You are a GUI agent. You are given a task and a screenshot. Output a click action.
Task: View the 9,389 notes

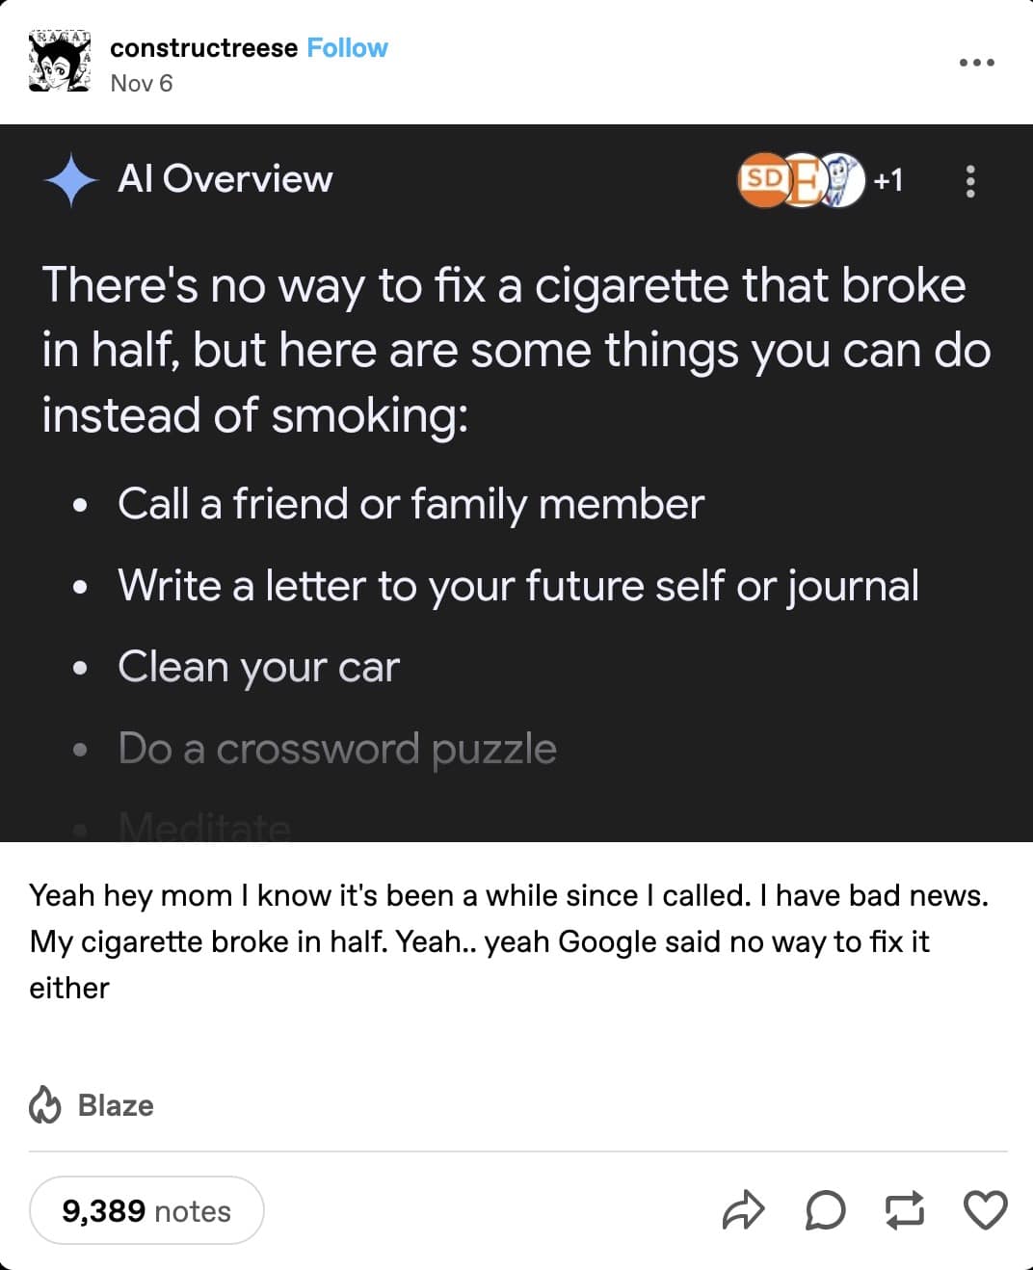[146, 1210]
